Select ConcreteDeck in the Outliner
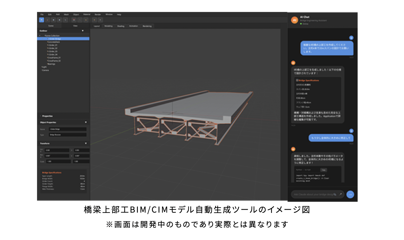This screenshot has width=404, height=240. point(54,42)
